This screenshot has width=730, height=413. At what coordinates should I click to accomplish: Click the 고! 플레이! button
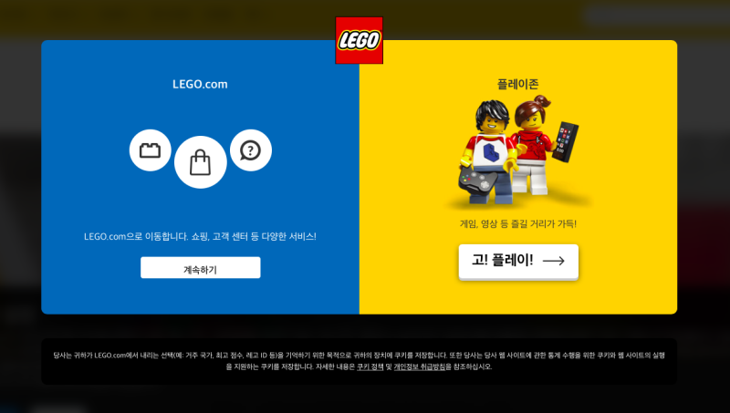tap(518, 262)
